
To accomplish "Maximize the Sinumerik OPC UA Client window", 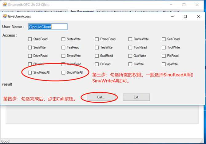I will [x=184, y=5].
